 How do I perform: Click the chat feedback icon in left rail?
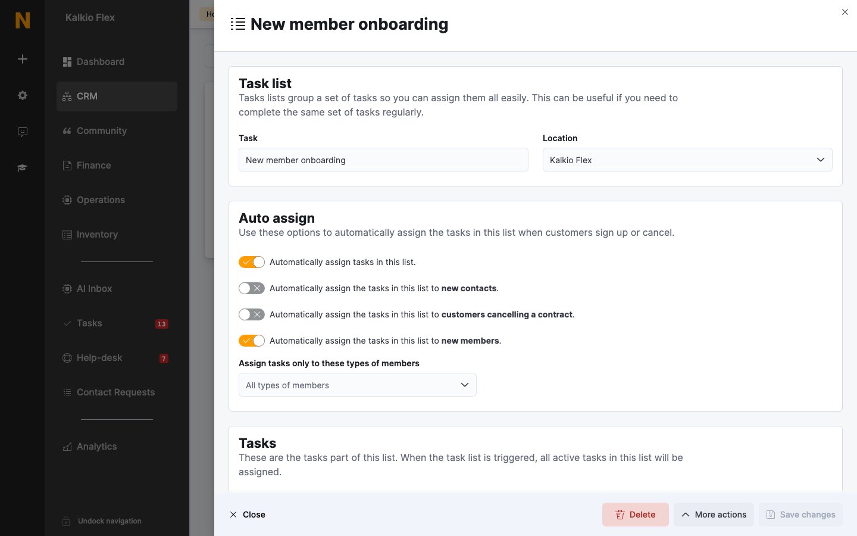[x=23, y=132]
